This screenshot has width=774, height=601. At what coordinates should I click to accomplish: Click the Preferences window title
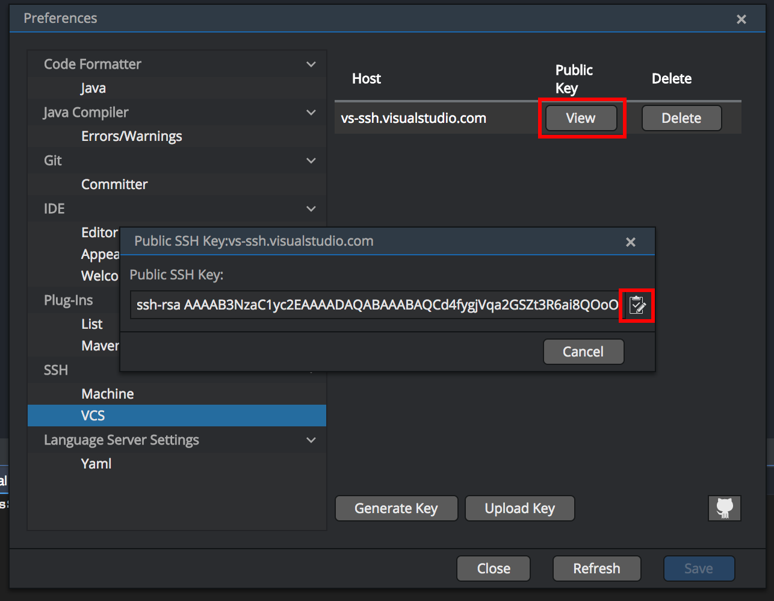(x=60, y=18)
